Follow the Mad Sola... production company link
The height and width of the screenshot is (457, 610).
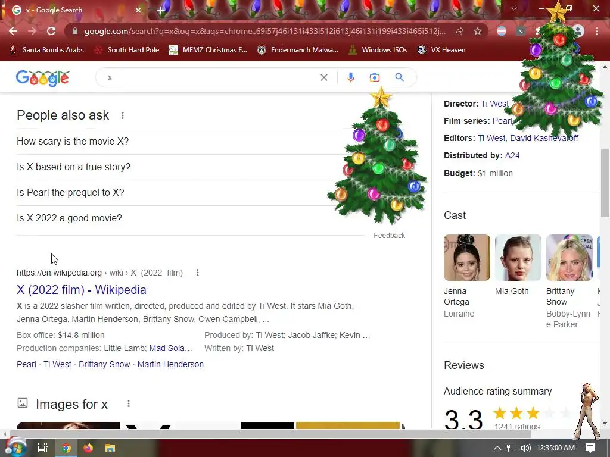click(x=171, y=348)
